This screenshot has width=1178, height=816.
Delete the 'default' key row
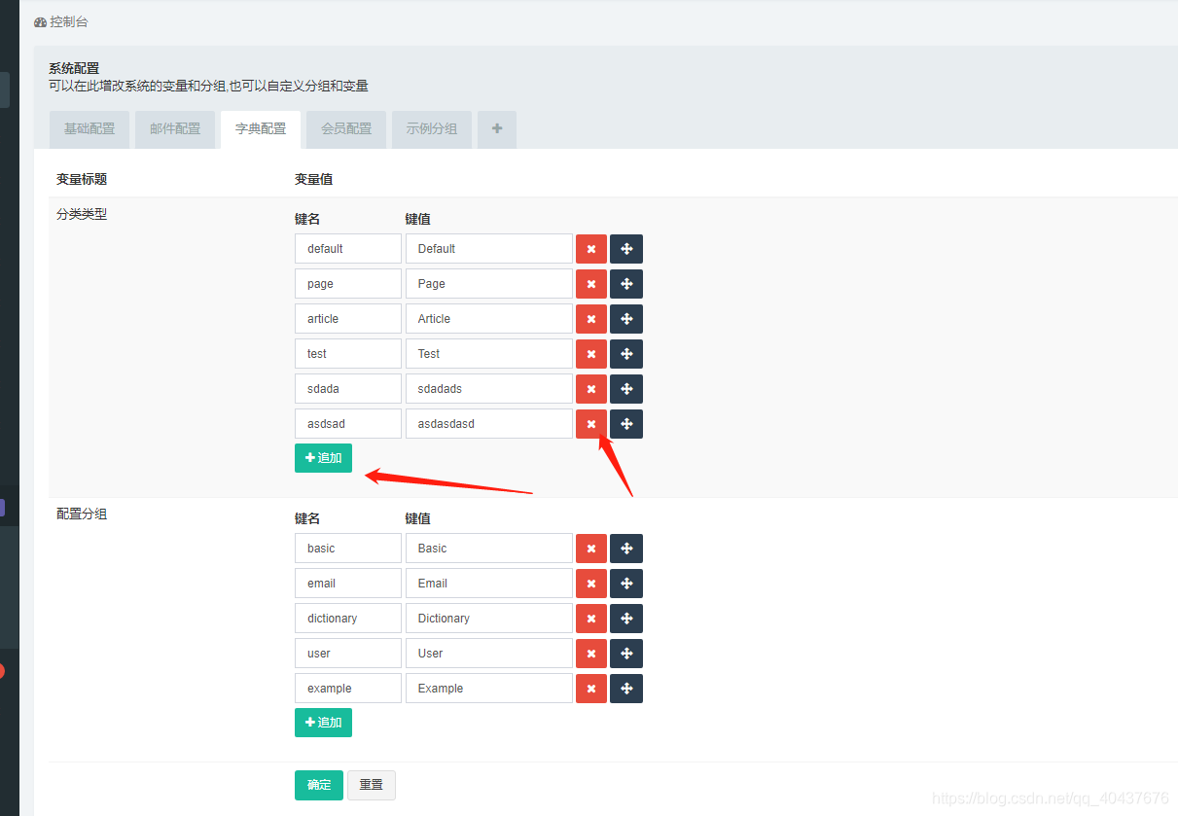[591, 249]
